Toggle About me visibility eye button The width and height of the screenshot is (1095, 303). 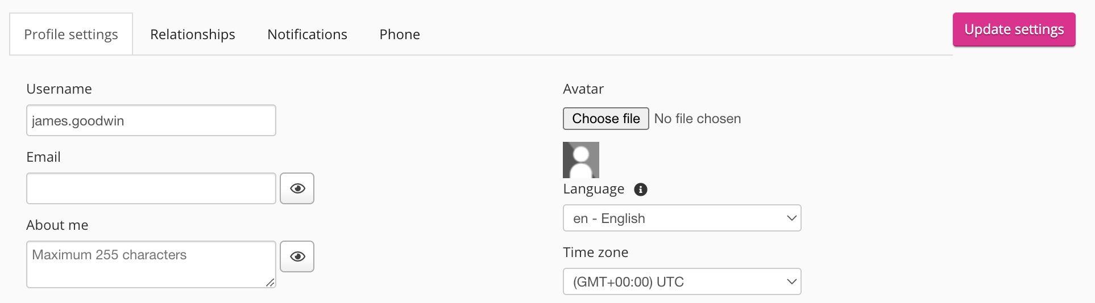tap(297, 256)
